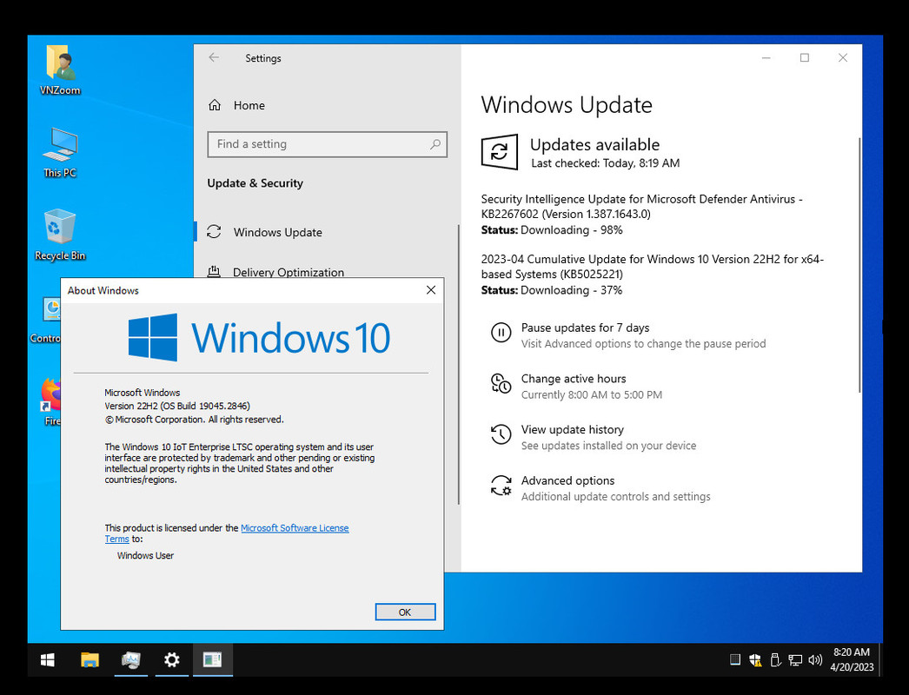Click the Windows Security shield tray icon
909x695 pixels.
tap(755, 659)
